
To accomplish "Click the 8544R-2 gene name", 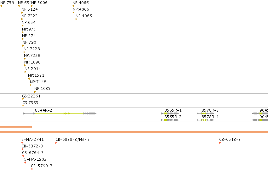I will click(43, 110).
